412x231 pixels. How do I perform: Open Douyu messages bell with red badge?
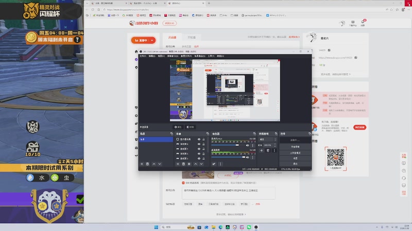[363, 23]
